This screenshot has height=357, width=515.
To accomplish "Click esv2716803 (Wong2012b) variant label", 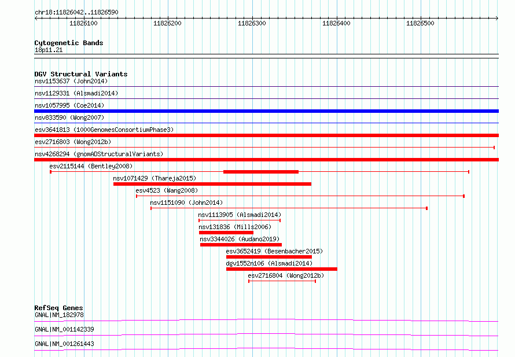I will (73, 142).
